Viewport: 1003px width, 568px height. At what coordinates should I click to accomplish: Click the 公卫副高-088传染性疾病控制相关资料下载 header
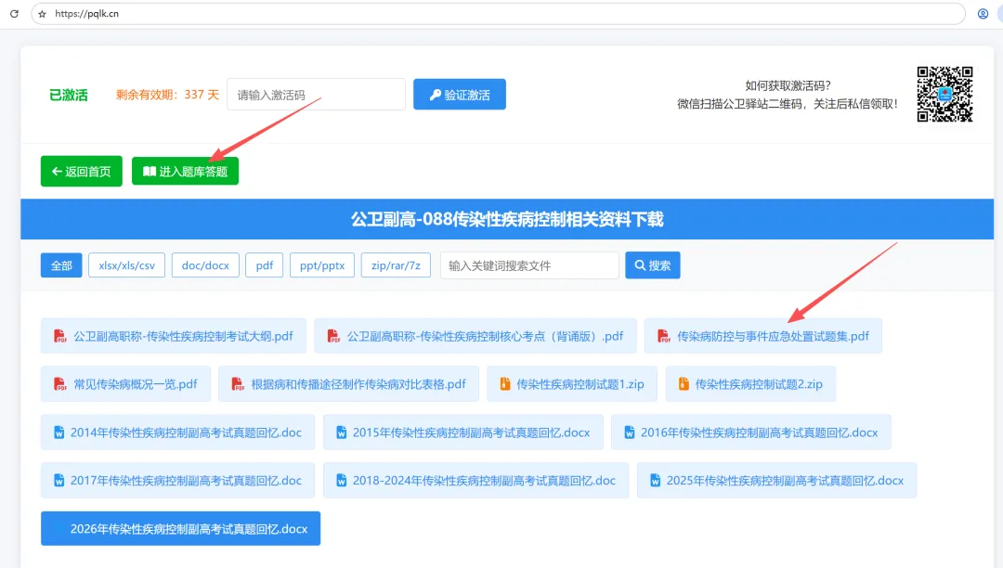(507, 219)
